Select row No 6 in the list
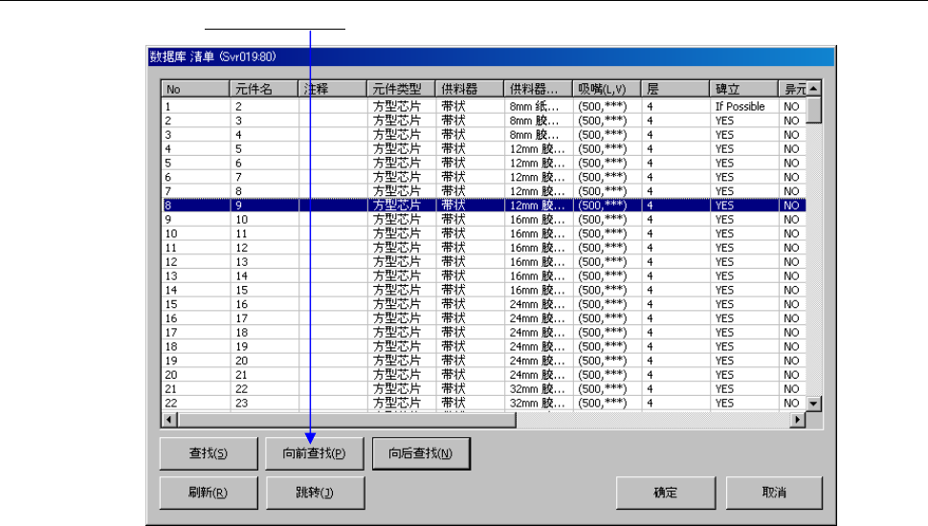928x526 pixels. 484,178
